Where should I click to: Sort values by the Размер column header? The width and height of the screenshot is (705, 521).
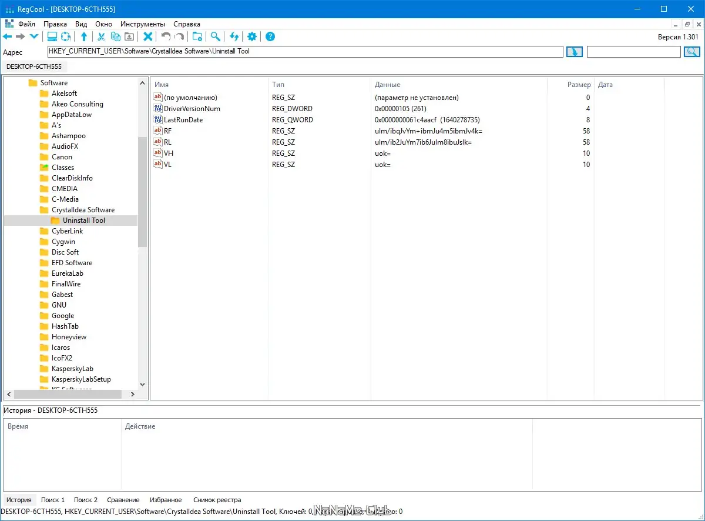pos(570,85)
